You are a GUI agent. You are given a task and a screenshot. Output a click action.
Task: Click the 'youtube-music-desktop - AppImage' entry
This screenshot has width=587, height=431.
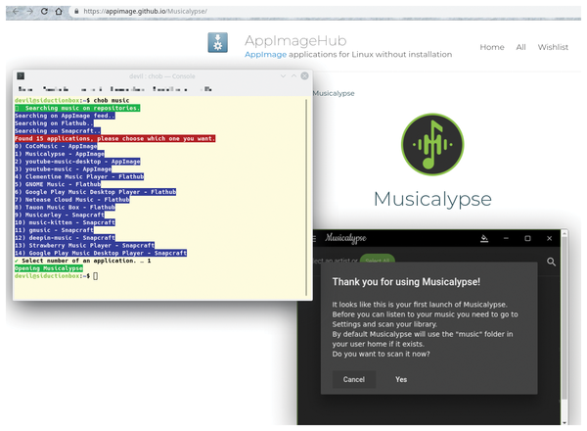[x=77, y=162]
